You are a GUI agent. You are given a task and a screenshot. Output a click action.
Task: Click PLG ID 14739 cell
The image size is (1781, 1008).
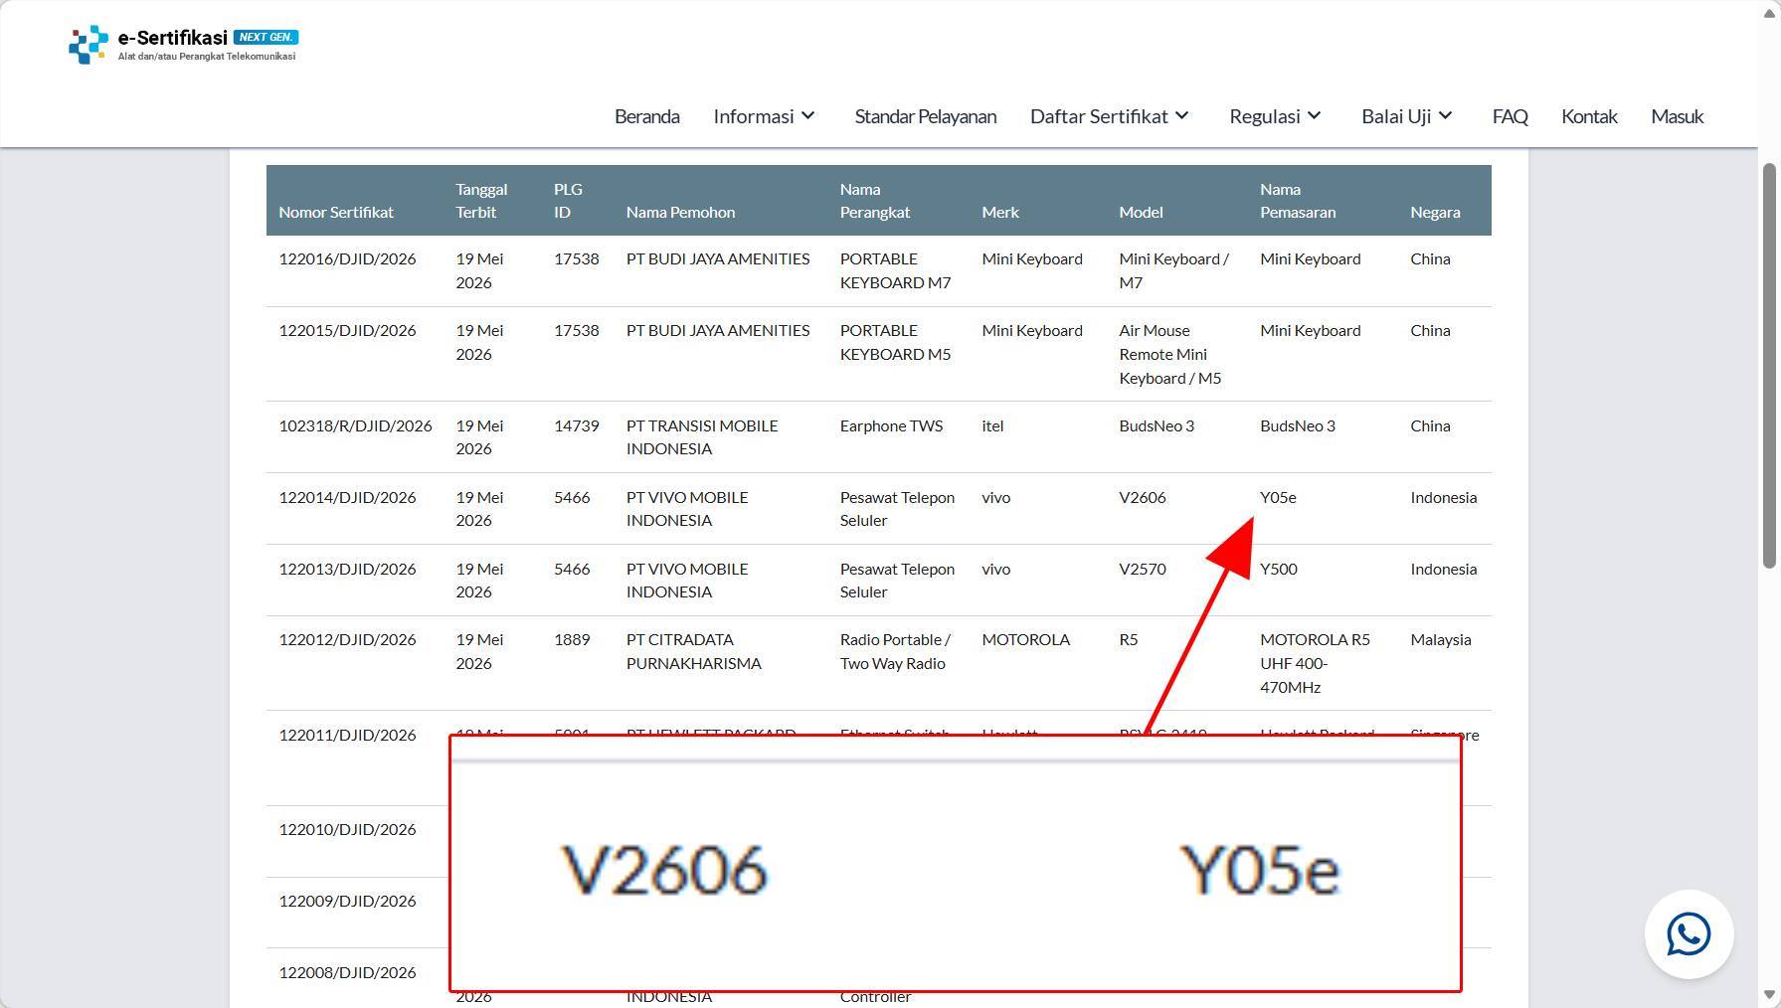[x=576, y=425]
